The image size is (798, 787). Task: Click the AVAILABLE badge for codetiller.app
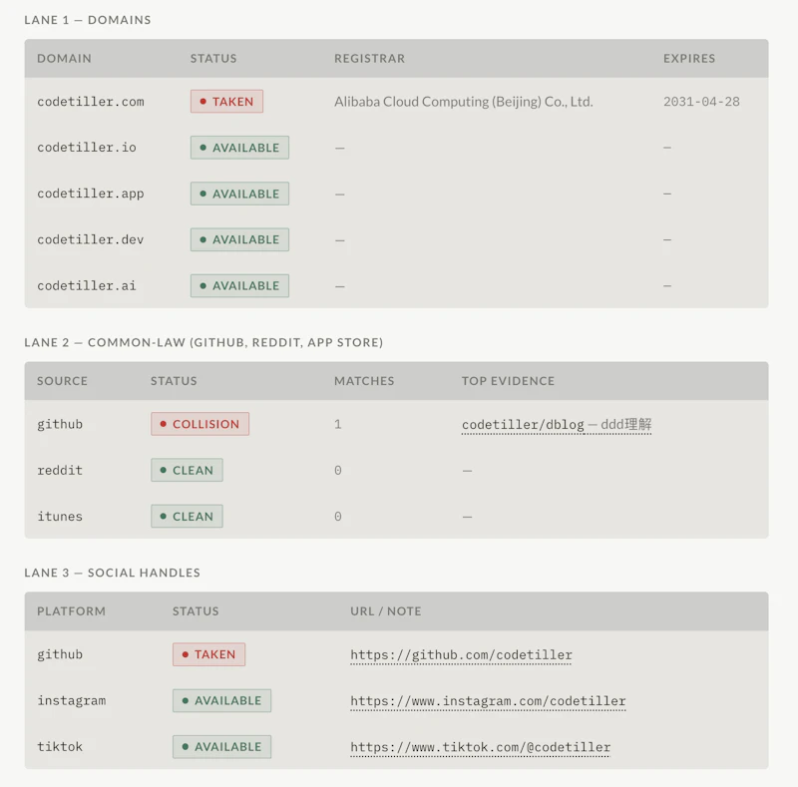pos(239,194)
